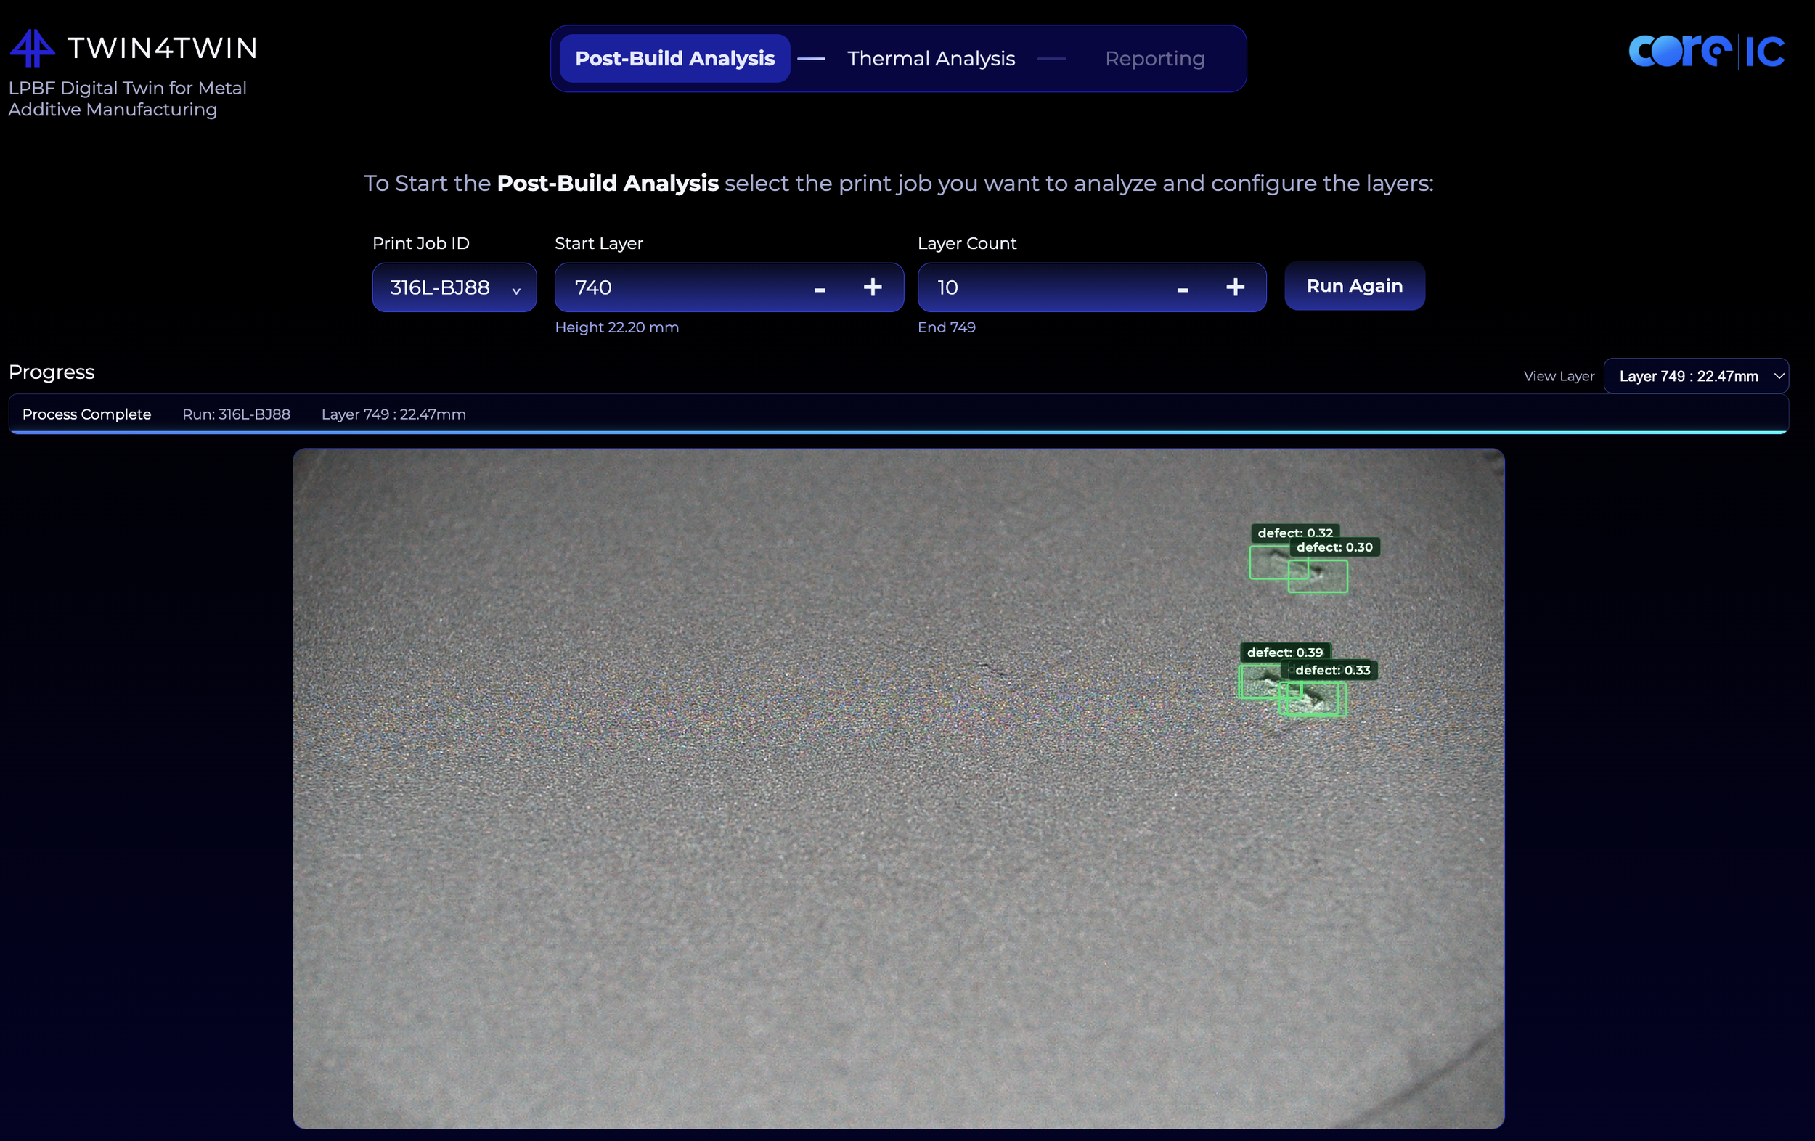Click the Progress heading

(x=52, y=372)
